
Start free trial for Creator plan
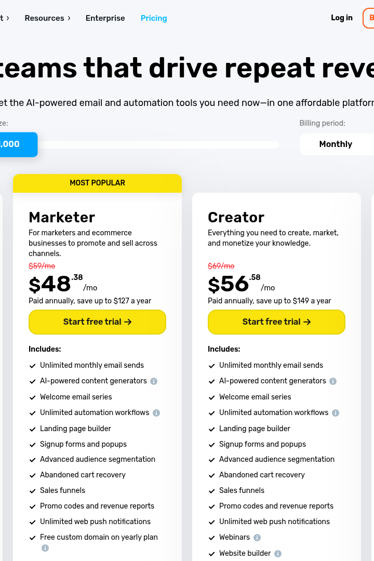click(276, 322)
